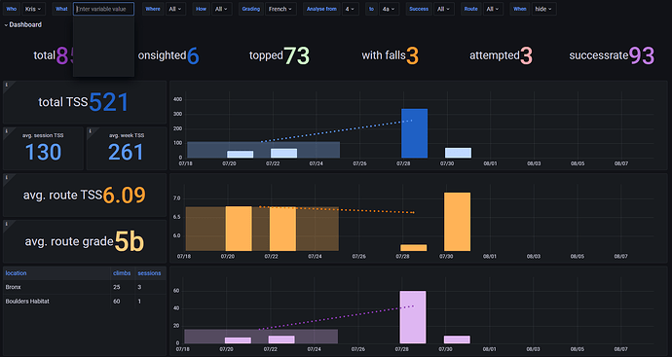
Task: Open the Success dropdown set to All
Action: 443,9
